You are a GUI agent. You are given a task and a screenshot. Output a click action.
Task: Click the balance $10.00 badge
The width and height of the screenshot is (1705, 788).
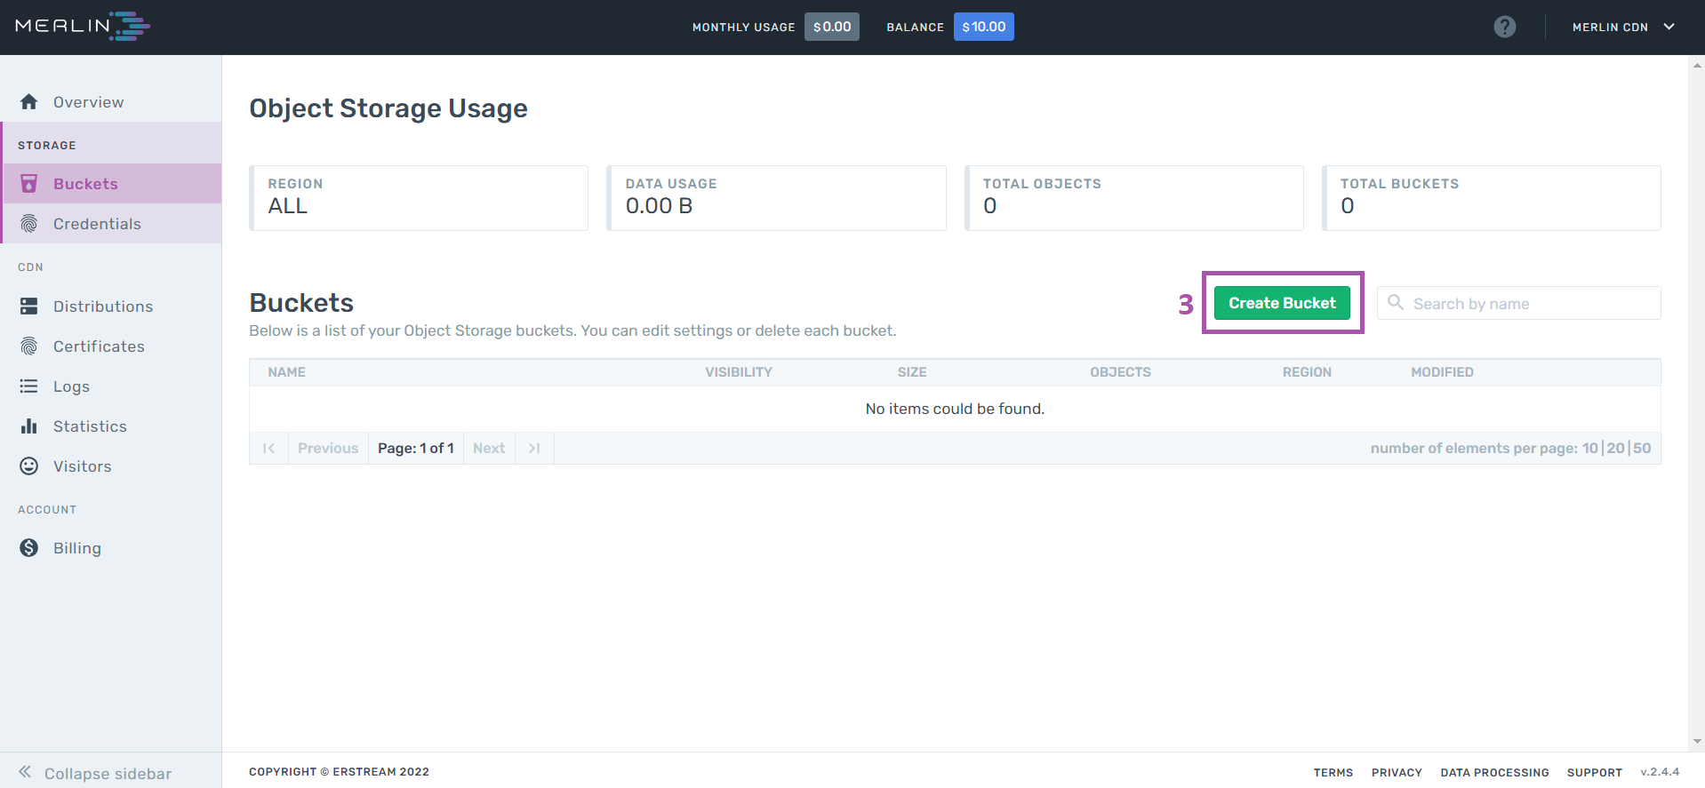click(x=984, y=27)
